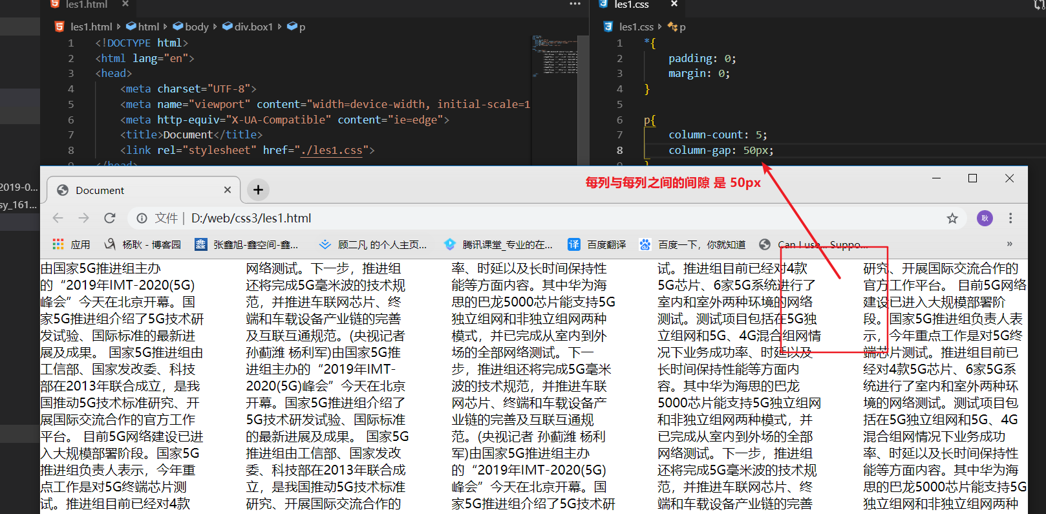1046x514 pixels.
Task: Open the Chrome three-dot menu
Action: pos(1010,219)
